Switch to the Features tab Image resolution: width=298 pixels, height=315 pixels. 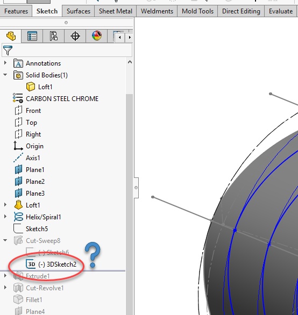[16, 11]
